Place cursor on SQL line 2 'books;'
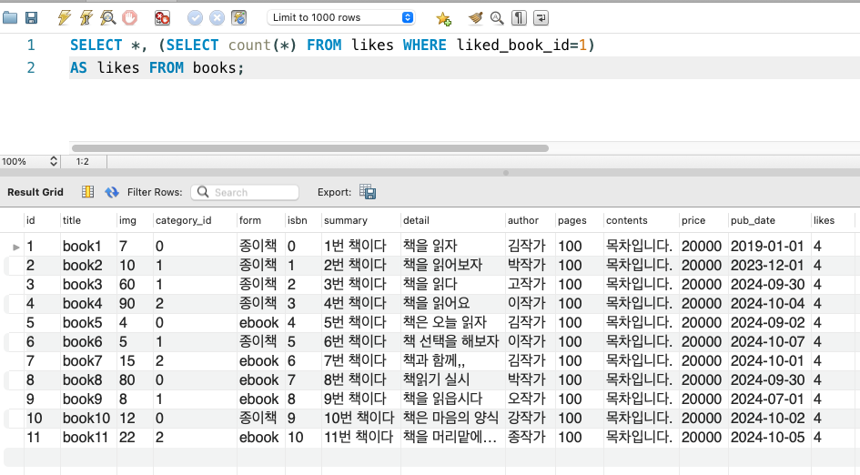The width and height of the screenshot is (860, 475). point(218,67)
